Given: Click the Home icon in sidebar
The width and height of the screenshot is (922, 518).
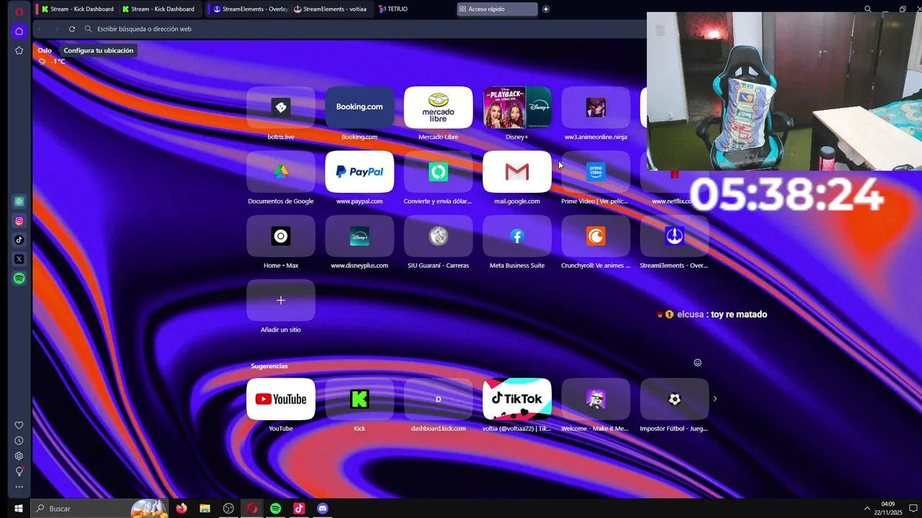Looking at the screenshot, I should [x=19, y=31].
